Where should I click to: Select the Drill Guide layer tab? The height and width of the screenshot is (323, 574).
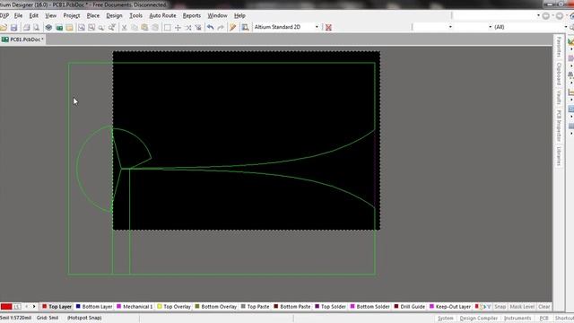coord(409,307)
